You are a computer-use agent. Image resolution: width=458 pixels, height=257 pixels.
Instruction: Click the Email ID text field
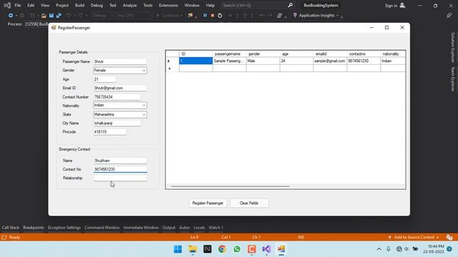coord(120,88)
